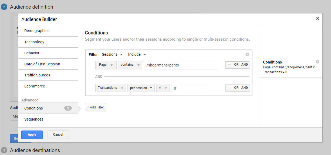
Task: Open the equals operator dropdown
Action: (x=163, y=88)
